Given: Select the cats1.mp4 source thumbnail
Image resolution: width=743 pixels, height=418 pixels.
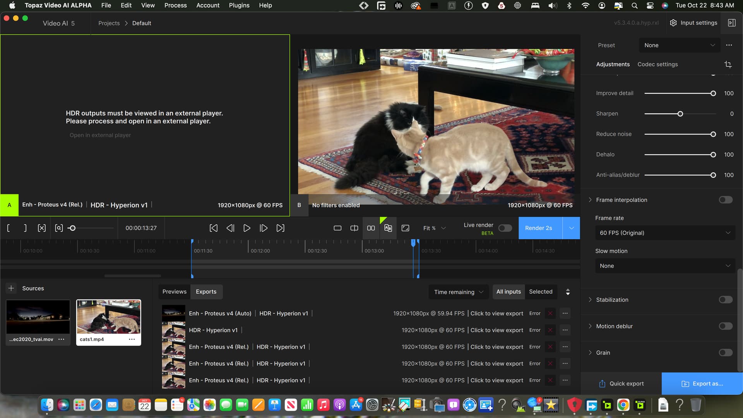Looking at the screenshot, I should point(108,317).
